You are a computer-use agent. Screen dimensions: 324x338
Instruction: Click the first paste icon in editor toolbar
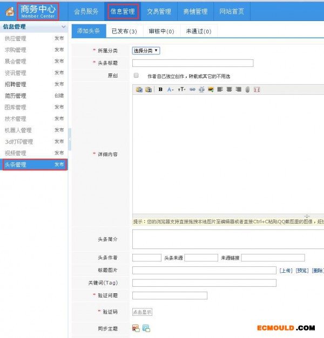tap(139, 89)
